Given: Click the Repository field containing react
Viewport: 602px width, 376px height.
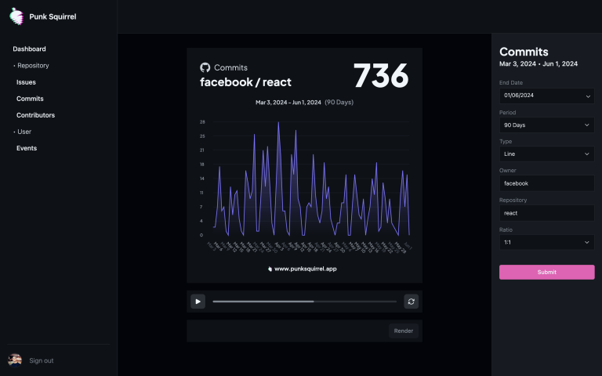Looking at the screenshot, I should (x=546, y=213).
